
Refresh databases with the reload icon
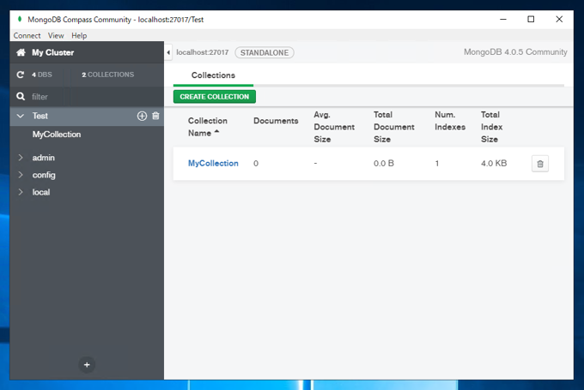click(21, 75)
